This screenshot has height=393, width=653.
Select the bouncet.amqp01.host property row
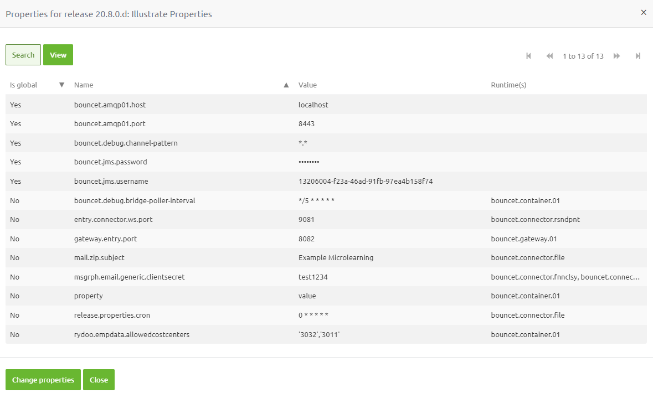(x=222, y=105)
